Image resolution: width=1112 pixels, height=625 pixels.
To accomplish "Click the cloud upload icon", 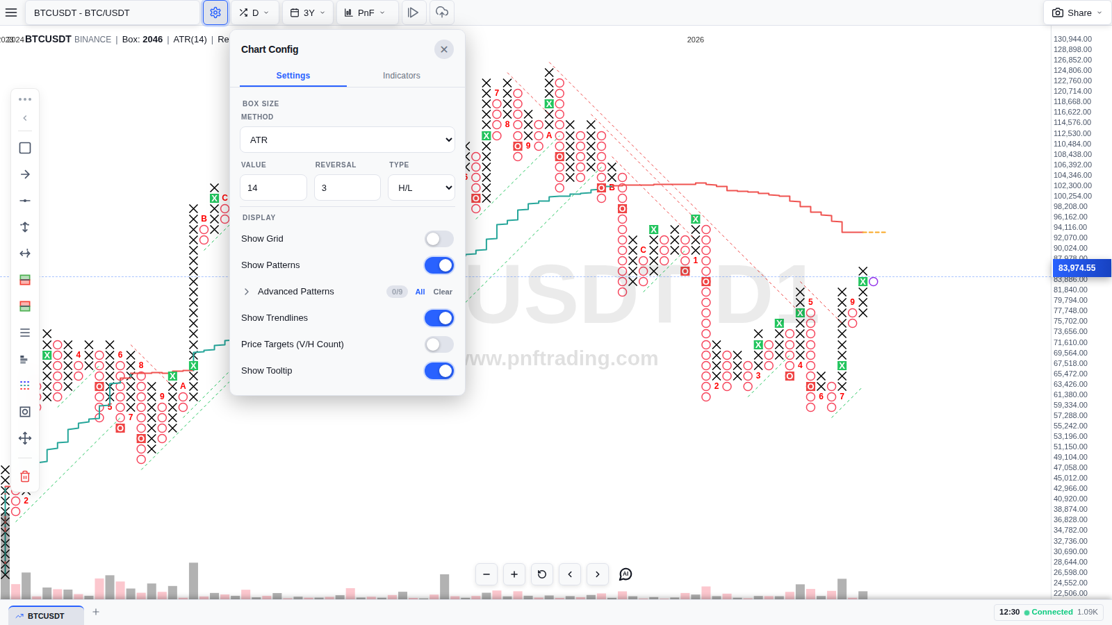I will tap(442, 12).
